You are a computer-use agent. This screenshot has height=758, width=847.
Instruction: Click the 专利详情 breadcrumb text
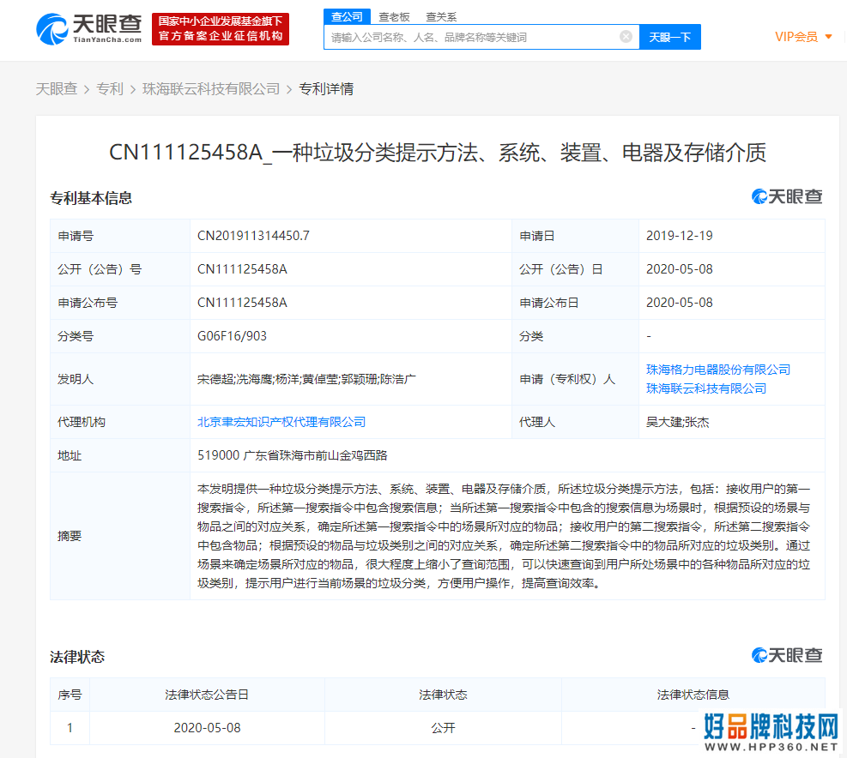coord(326,89)
